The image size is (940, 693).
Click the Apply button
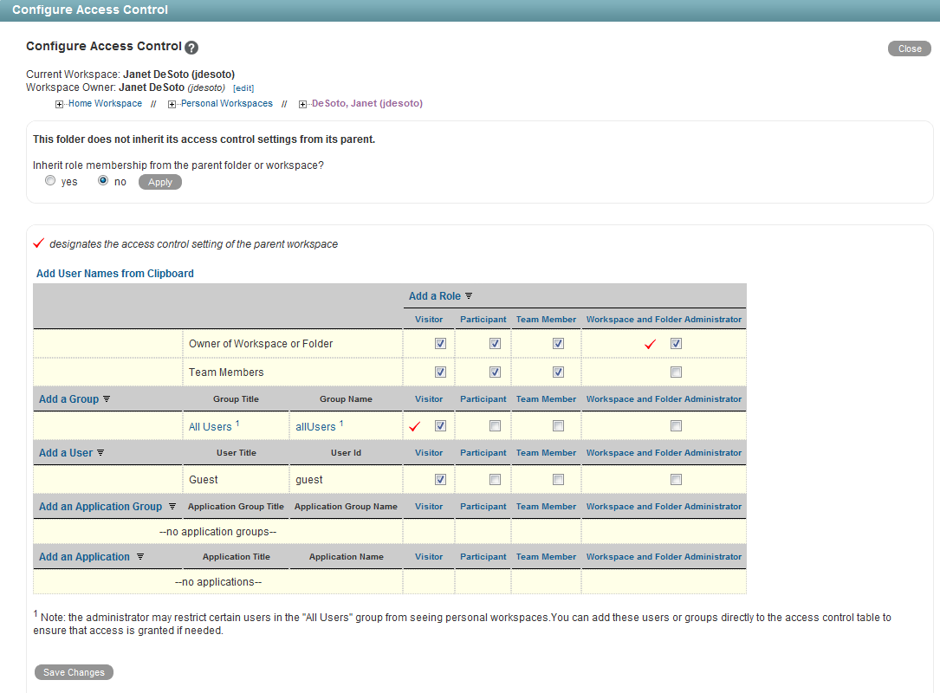pyautogui.click(x=159, y=182)
